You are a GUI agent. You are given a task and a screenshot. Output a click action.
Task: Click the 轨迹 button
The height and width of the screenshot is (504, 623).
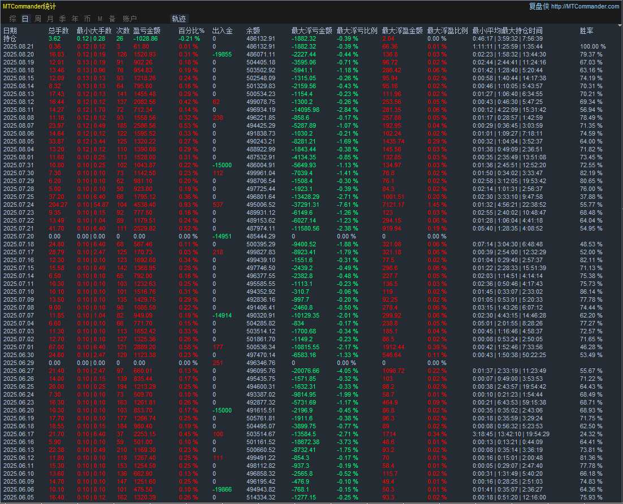pyautogui.click(x=179, y=19)
